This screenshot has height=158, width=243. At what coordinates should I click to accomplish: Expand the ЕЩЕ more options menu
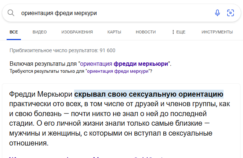point(179,32)
